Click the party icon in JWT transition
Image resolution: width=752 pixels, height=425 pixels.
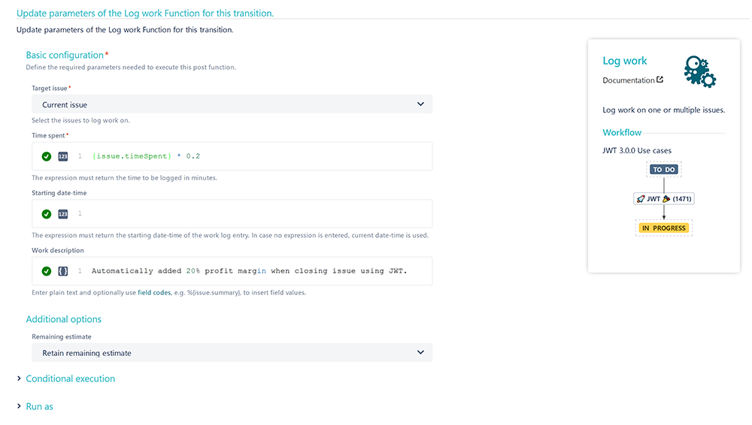coord(666,199)
